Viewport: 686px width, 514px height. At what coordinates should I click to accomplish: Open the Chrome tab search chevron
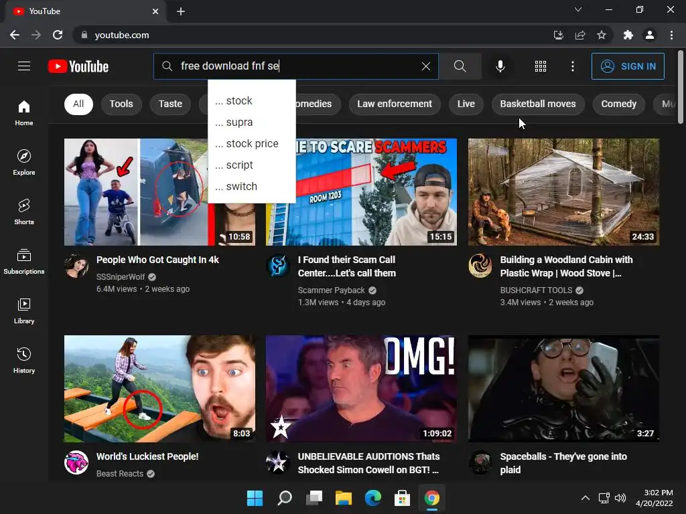[x=578, y=9]
